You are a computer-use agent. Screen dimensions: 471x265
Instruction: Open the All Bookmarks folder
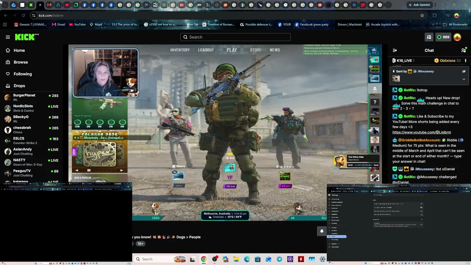455,25
